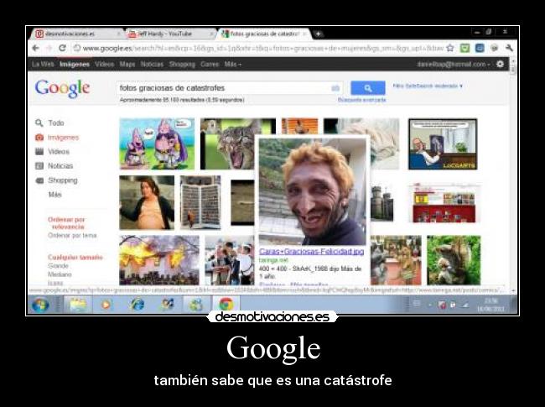The height and width of the screenshot is (407, 545).
Task: Open Noticias in the black Google bar
Action: pyautogui.click(x=152, y=64)
